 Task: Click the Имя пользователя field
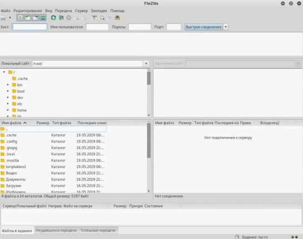coord(98,27)
